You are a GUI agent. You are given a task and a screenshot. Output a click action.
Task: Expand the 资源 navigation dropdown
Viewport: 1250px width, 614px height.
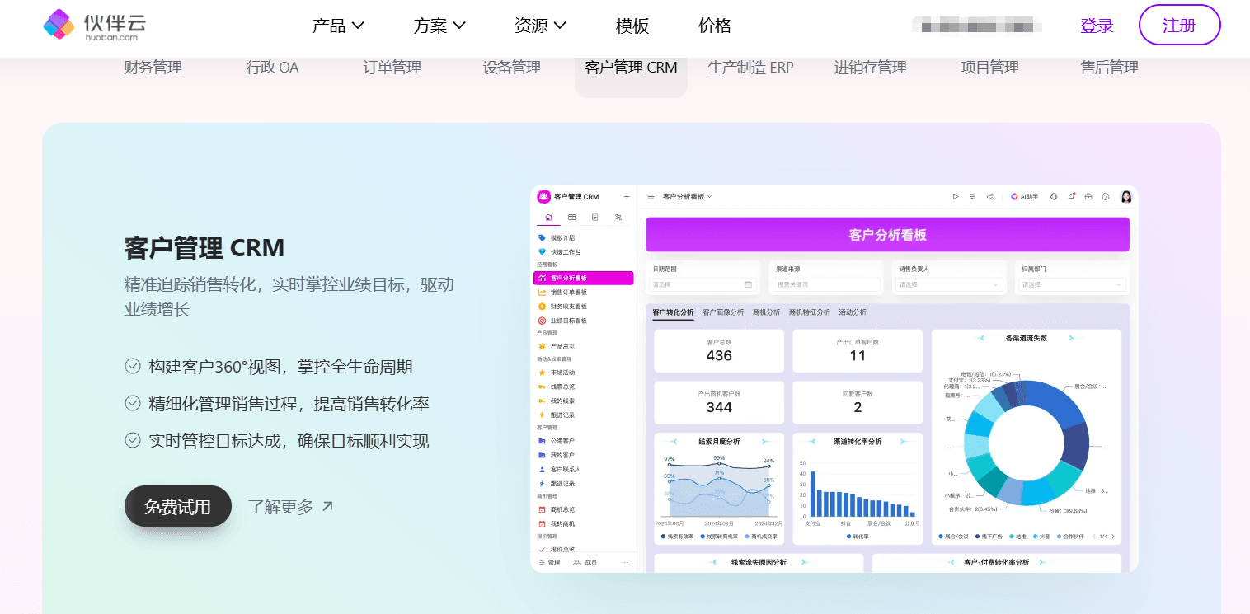click(x=540, y=26)
